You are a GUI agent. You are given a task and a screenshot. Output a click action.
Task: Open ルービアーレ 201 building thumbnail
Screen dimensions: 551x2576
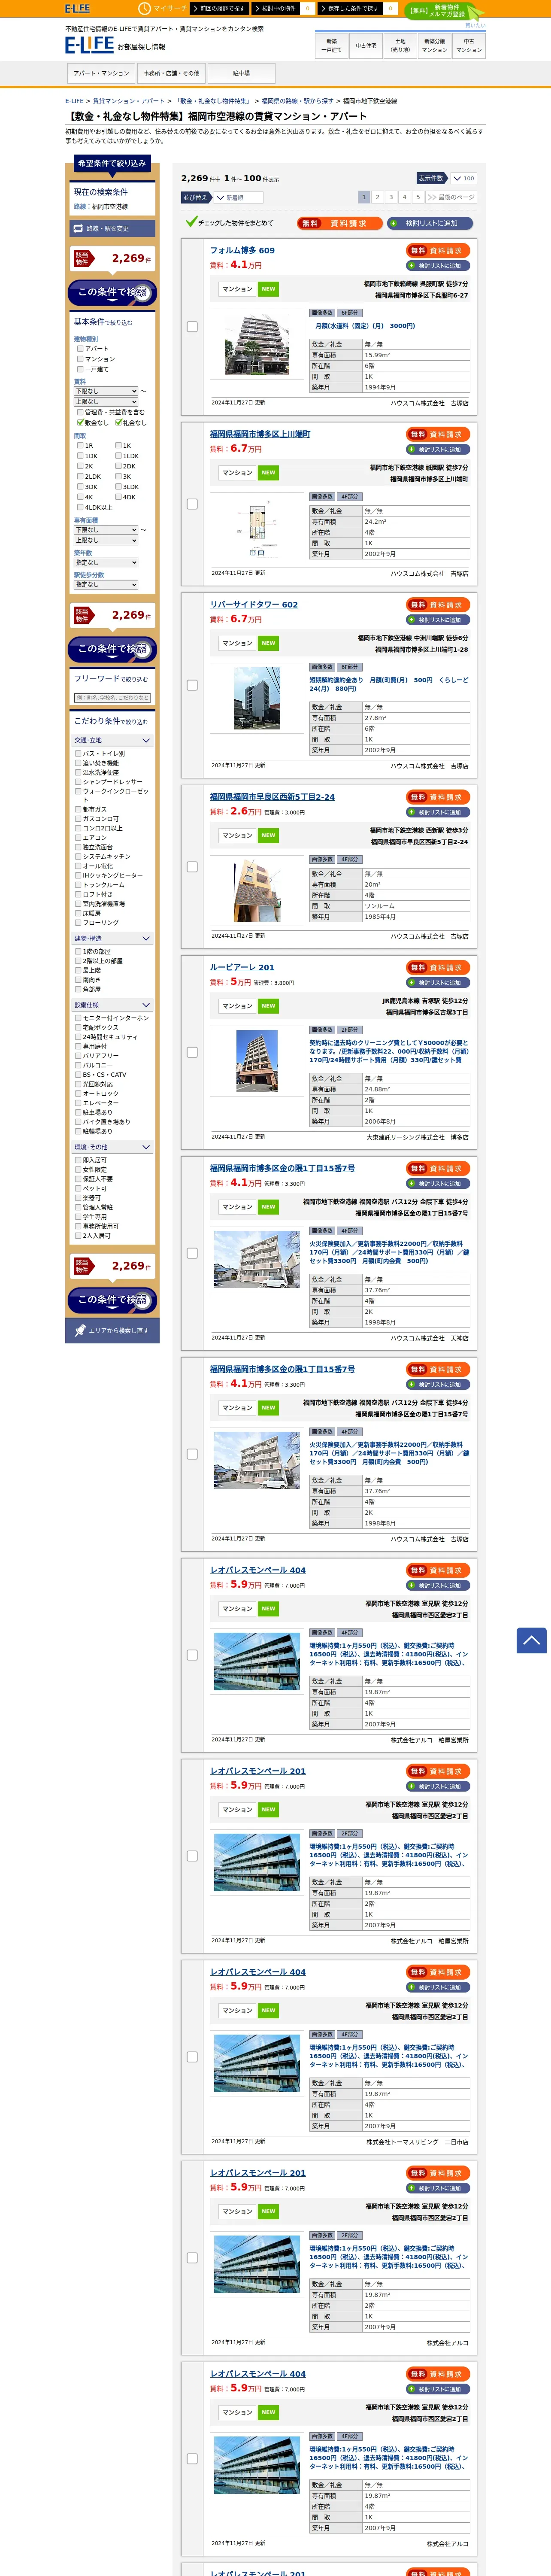(257, 1061)
